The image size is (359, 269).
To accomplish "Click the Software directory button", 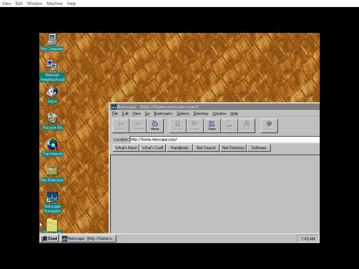I will pyautogui.click(x=259, y=148).
